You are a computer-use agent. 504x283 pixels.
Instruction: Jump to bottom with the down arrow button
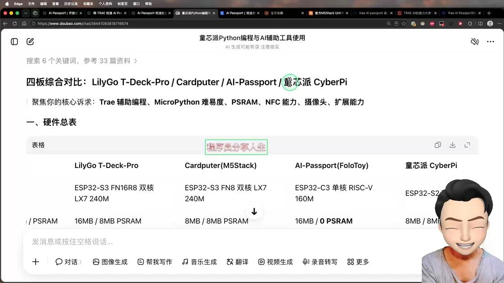(254, 212)
